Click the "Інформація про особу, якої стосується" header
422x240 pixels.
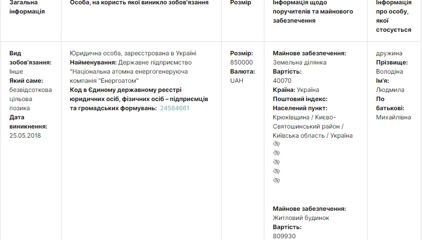click(x=393, y=17)
